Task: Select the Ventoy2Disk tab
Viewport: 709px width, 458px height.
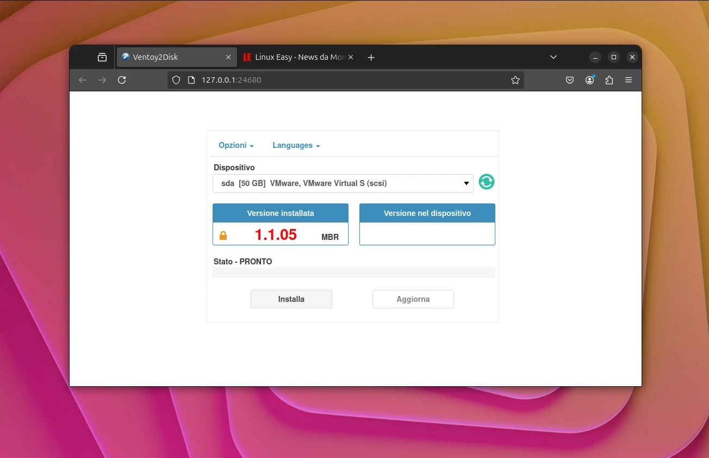Action: click(171, 57)
